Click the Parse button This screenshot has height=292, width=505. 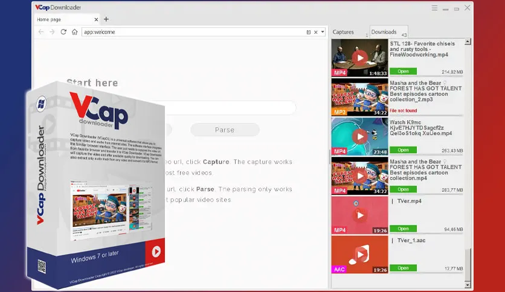(x=225, y=130)
